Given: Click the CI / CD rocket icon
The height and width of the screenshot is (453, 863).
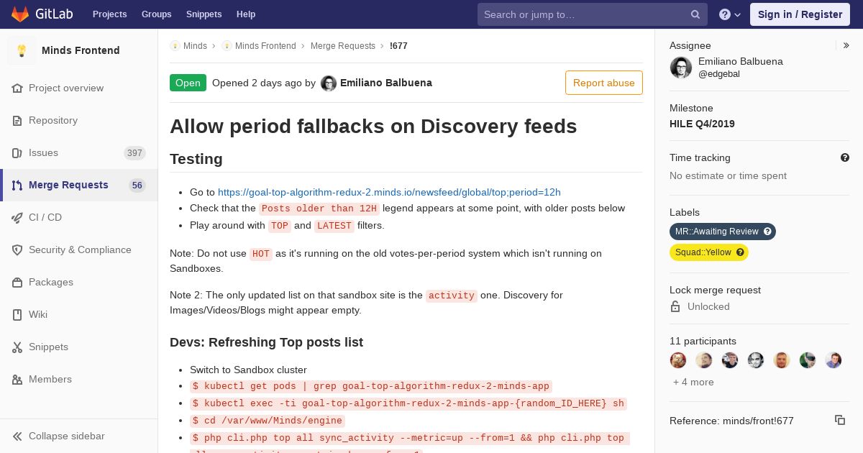Looking at the screenshot, I should tap(17, 217).
